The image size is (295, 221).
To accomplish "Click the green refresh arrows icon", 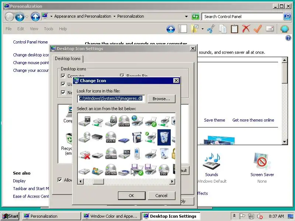I will (195, 17).
